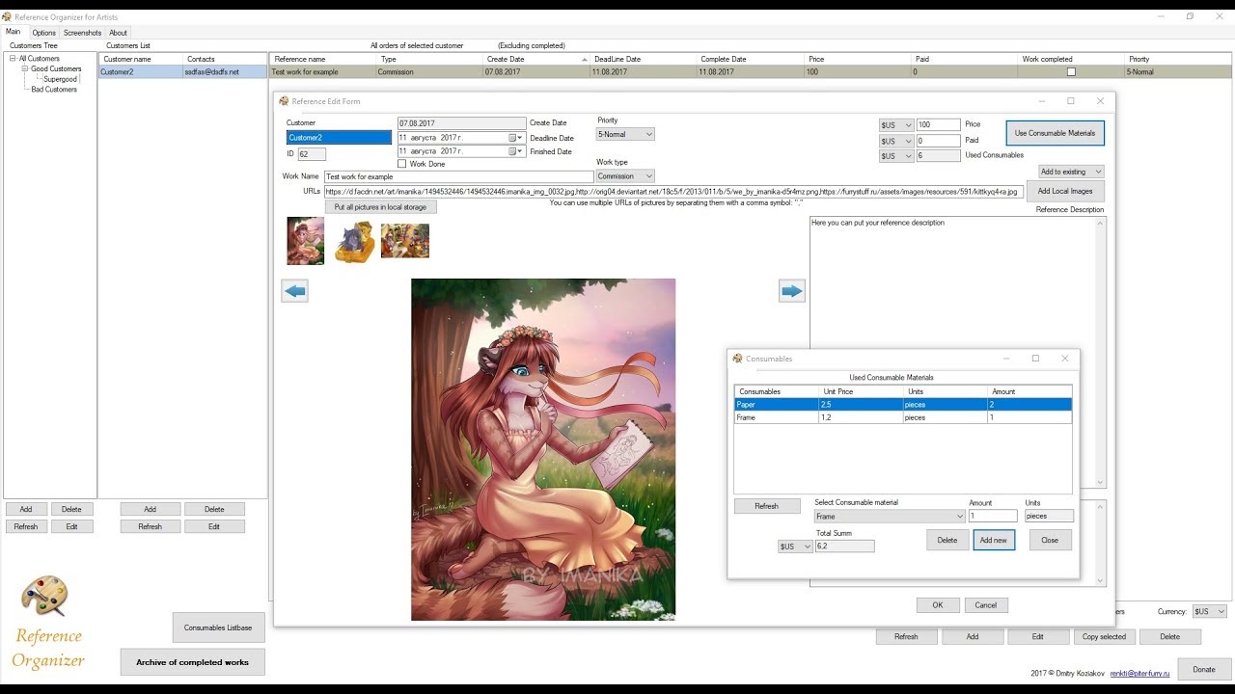Open Price currency $US dropdown

click(895, 125)
